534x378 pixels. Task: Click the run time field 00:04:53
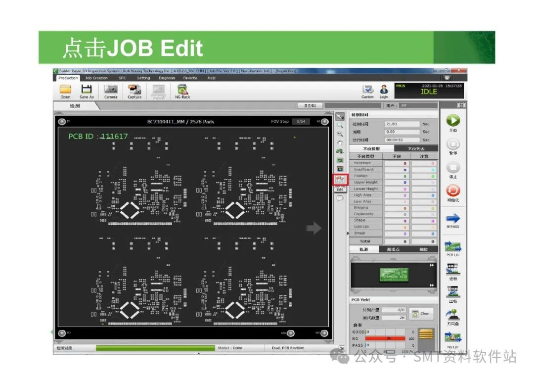click(402, 140)
